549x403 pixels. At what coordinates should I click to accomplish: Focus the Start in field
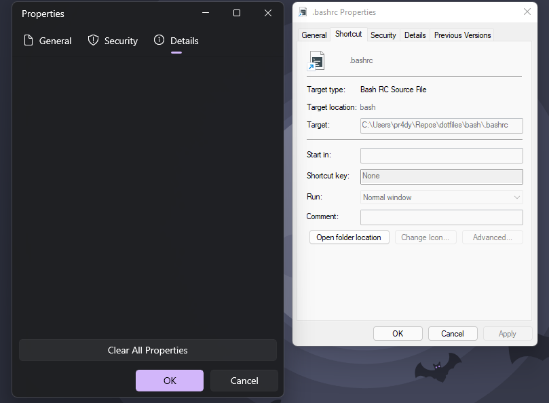click(x=442, y=155)
